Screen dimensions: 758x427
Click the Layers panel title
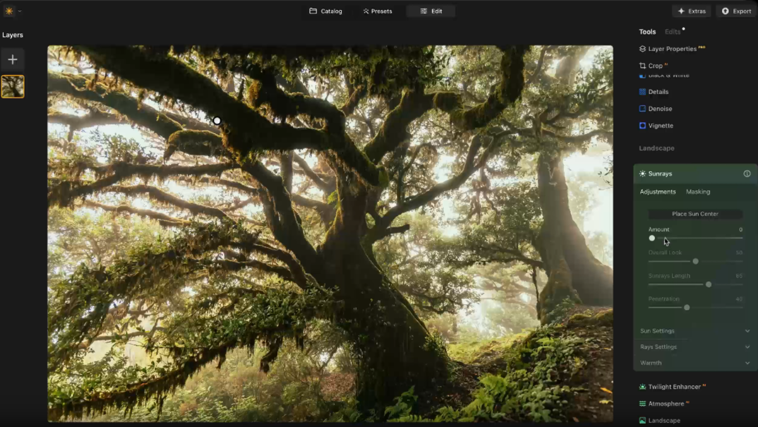tap(13, 35)
